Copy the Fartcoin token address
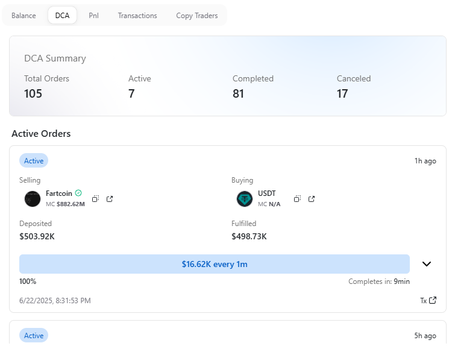Viewport: 455px width, 346px height. [x=95, y=199]
